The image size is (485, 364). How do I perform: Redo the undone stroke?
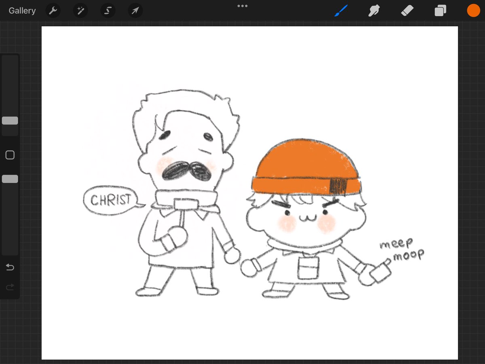pos(10,287)
